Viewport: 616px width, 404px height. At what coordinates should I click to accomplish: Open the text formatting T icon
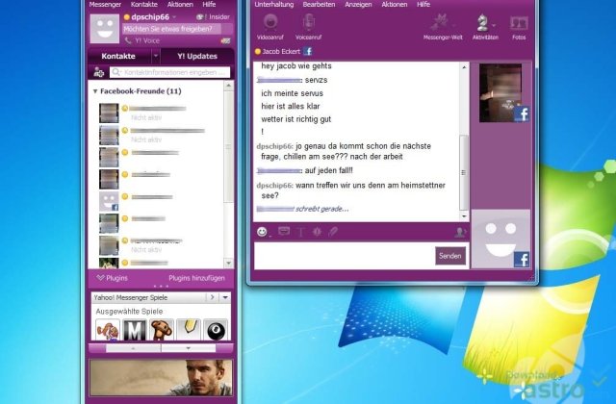[300, 232]
